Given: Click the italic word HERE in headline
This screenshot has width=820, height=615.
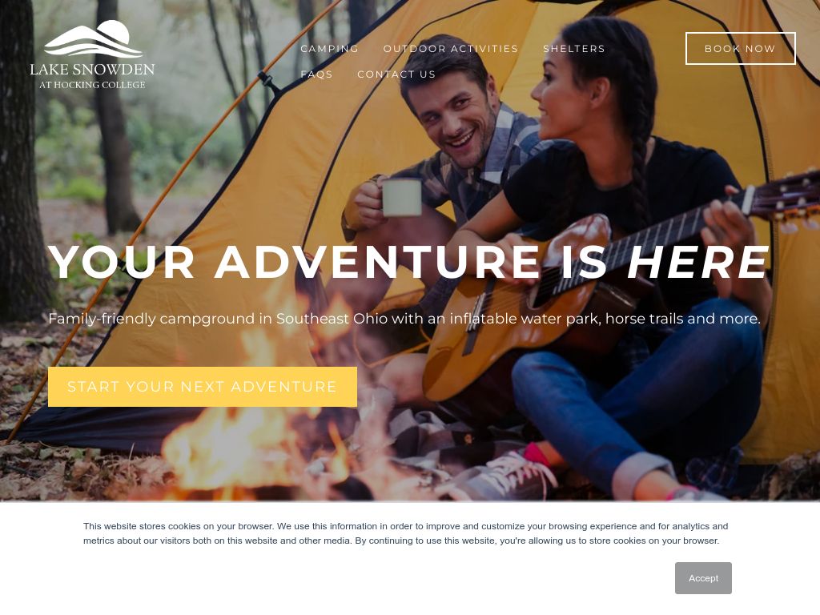Looking at the screenshot, I should point(698,262).
